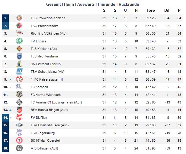This screenshot has width=186, height=154.
Task: Click the VfB Dillingen club crest
Action: click(19, 148)
